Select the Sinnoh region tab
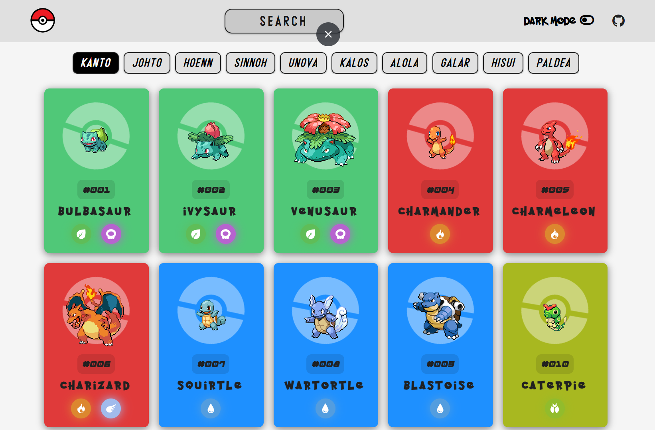655x430 pixels. (251, 63)
